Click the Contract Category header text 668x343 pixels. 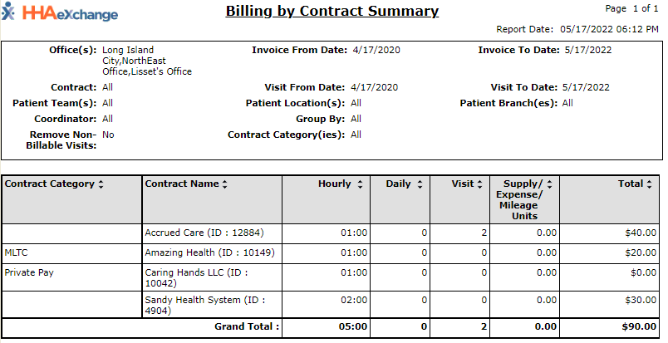(49, 184)
